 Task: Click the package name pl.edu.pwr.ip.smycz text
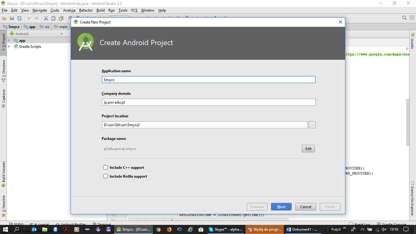(x=120, y=149)
